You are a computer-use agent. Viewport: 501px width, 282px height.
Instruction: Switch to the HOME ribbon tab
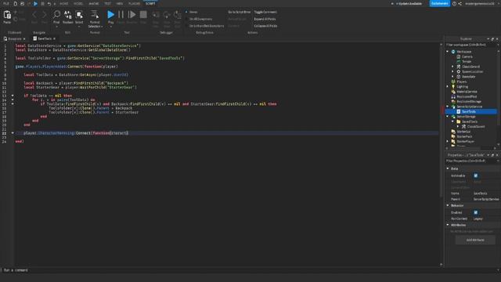[x=64, y=3]
